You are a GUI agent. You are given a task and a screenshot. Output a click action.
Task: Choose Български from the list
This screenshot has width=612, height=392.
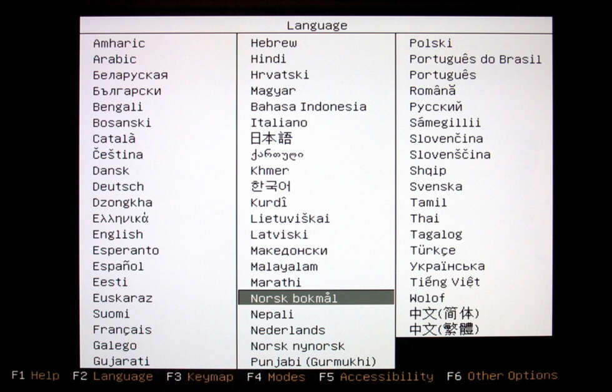click(x=127, y=91)
